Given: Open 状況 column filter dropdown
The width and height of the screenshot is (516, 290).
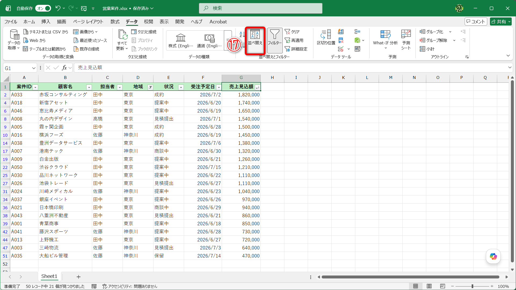Looking at the screenshot, I should pos(181,87).
